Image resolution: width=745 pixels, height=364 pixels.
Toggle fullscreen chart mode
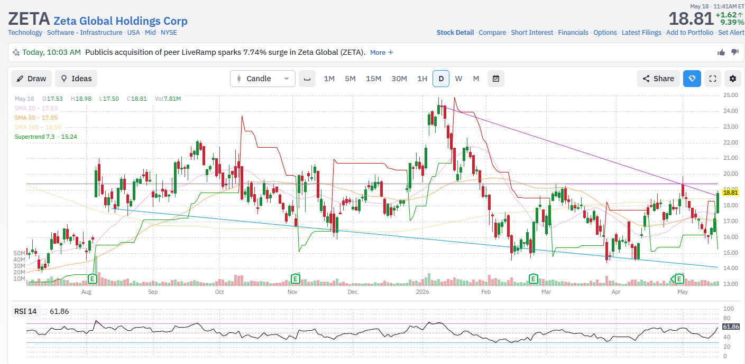coord(712,79)
